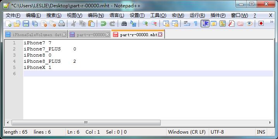Click the Close document toolbar icon
This screenshot has height=139, width=278.
pyautogui.click(x=44, y=23)
